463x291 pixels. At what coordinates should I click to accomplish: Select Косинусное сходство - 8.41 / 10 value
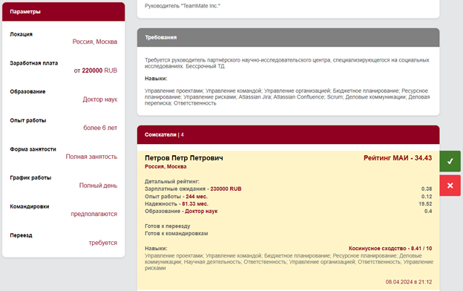[390, 249]
